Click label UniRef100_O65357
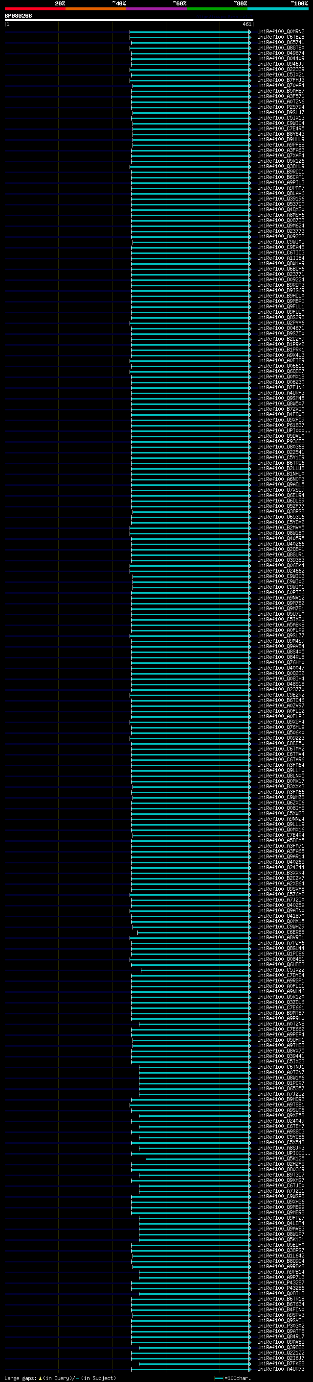 point(280,1088)
